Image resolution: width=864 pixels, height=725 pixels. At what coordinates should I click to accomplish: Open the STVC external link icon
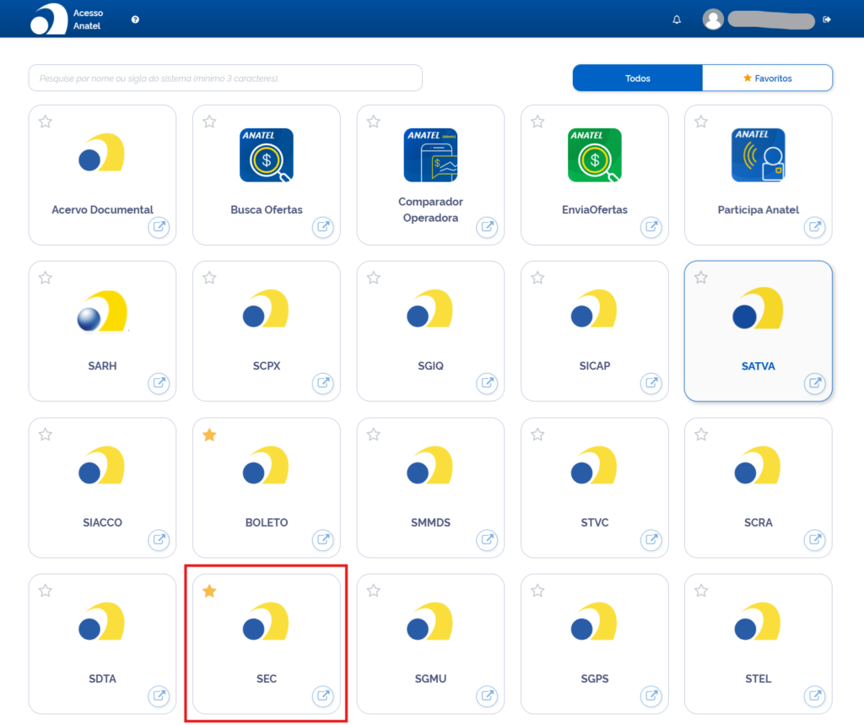(x=651, y=540)
